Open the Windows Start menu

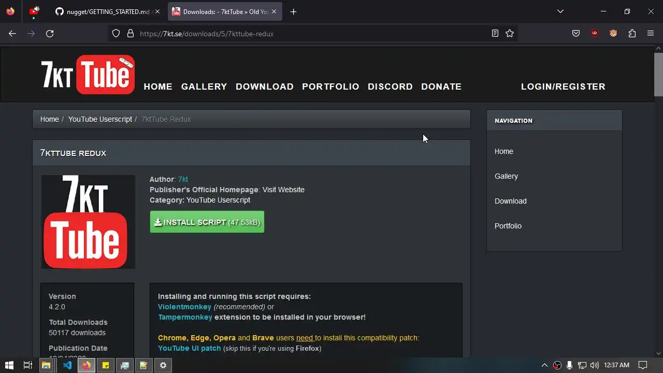click(x=9, y=365)
